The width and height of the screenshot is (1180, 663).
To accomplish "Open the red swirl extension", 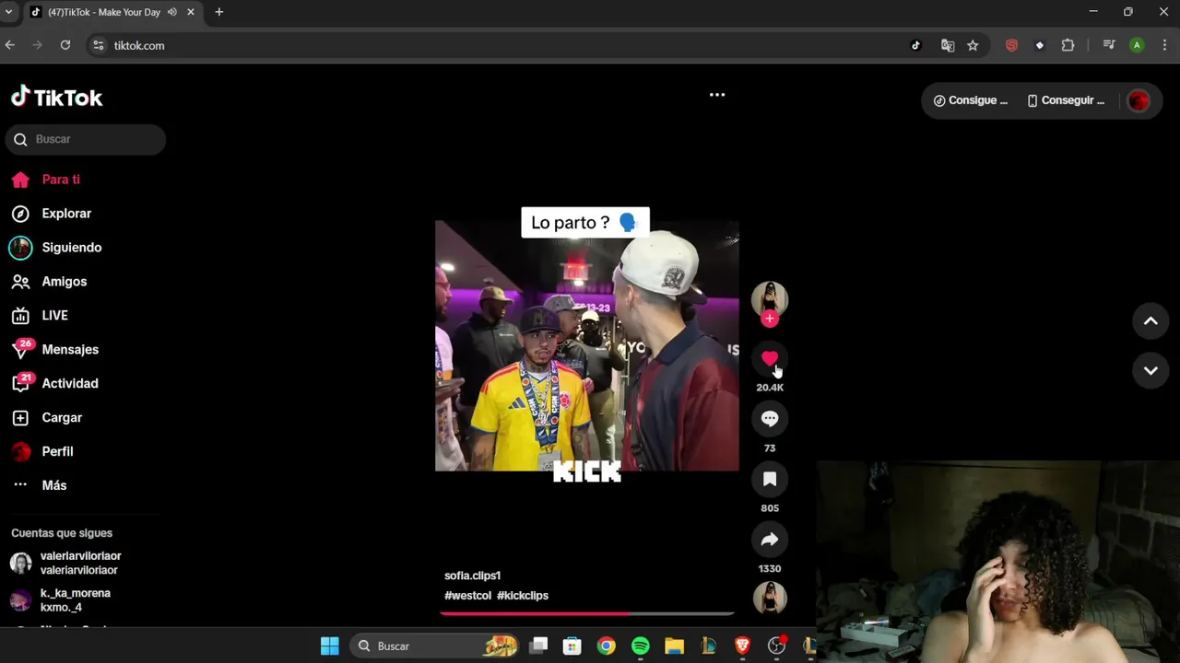I will click(1011, 45).
